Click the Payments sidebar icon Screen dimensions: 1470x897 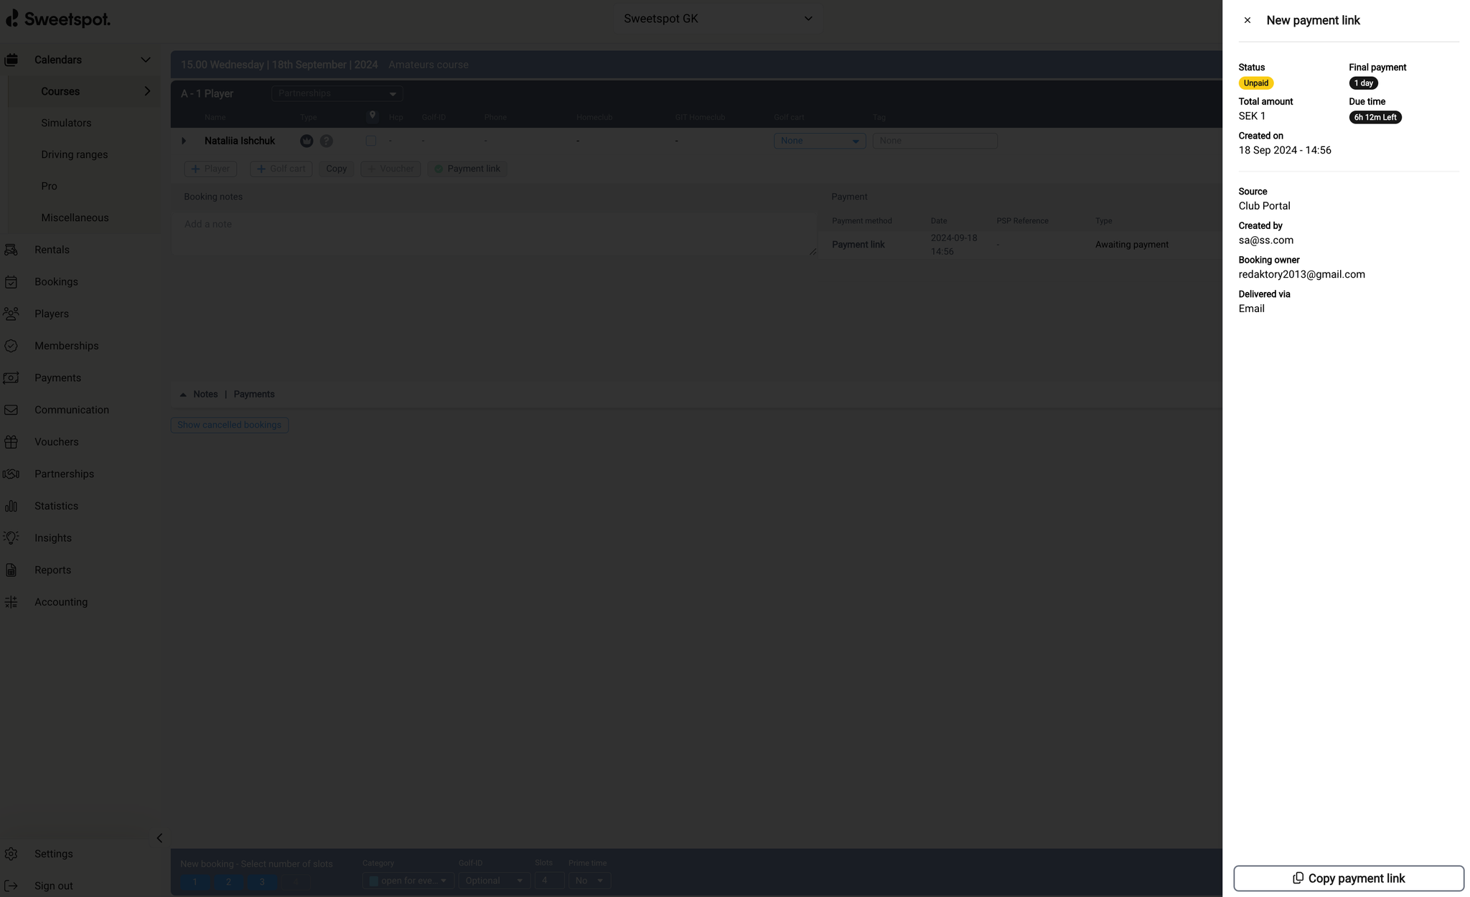click(11, 377)
